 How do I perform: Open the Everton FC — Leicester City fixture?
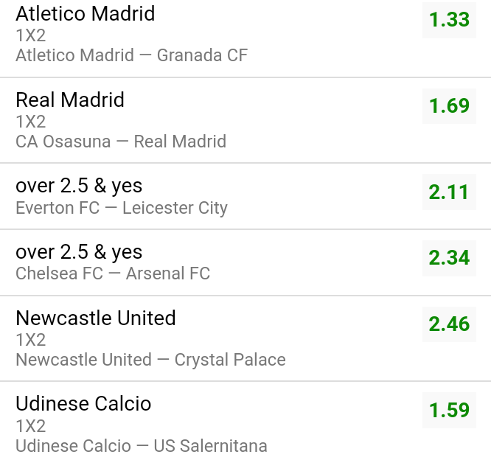pyautogui.click(x=122, y=208)
